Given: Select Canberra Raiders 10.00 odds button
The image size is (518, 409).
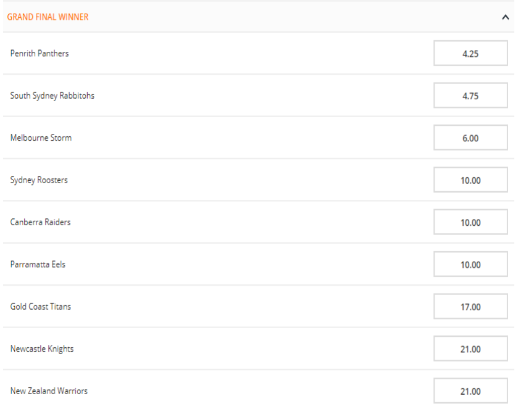Looking at the screenshot, I should coord(470,222).
